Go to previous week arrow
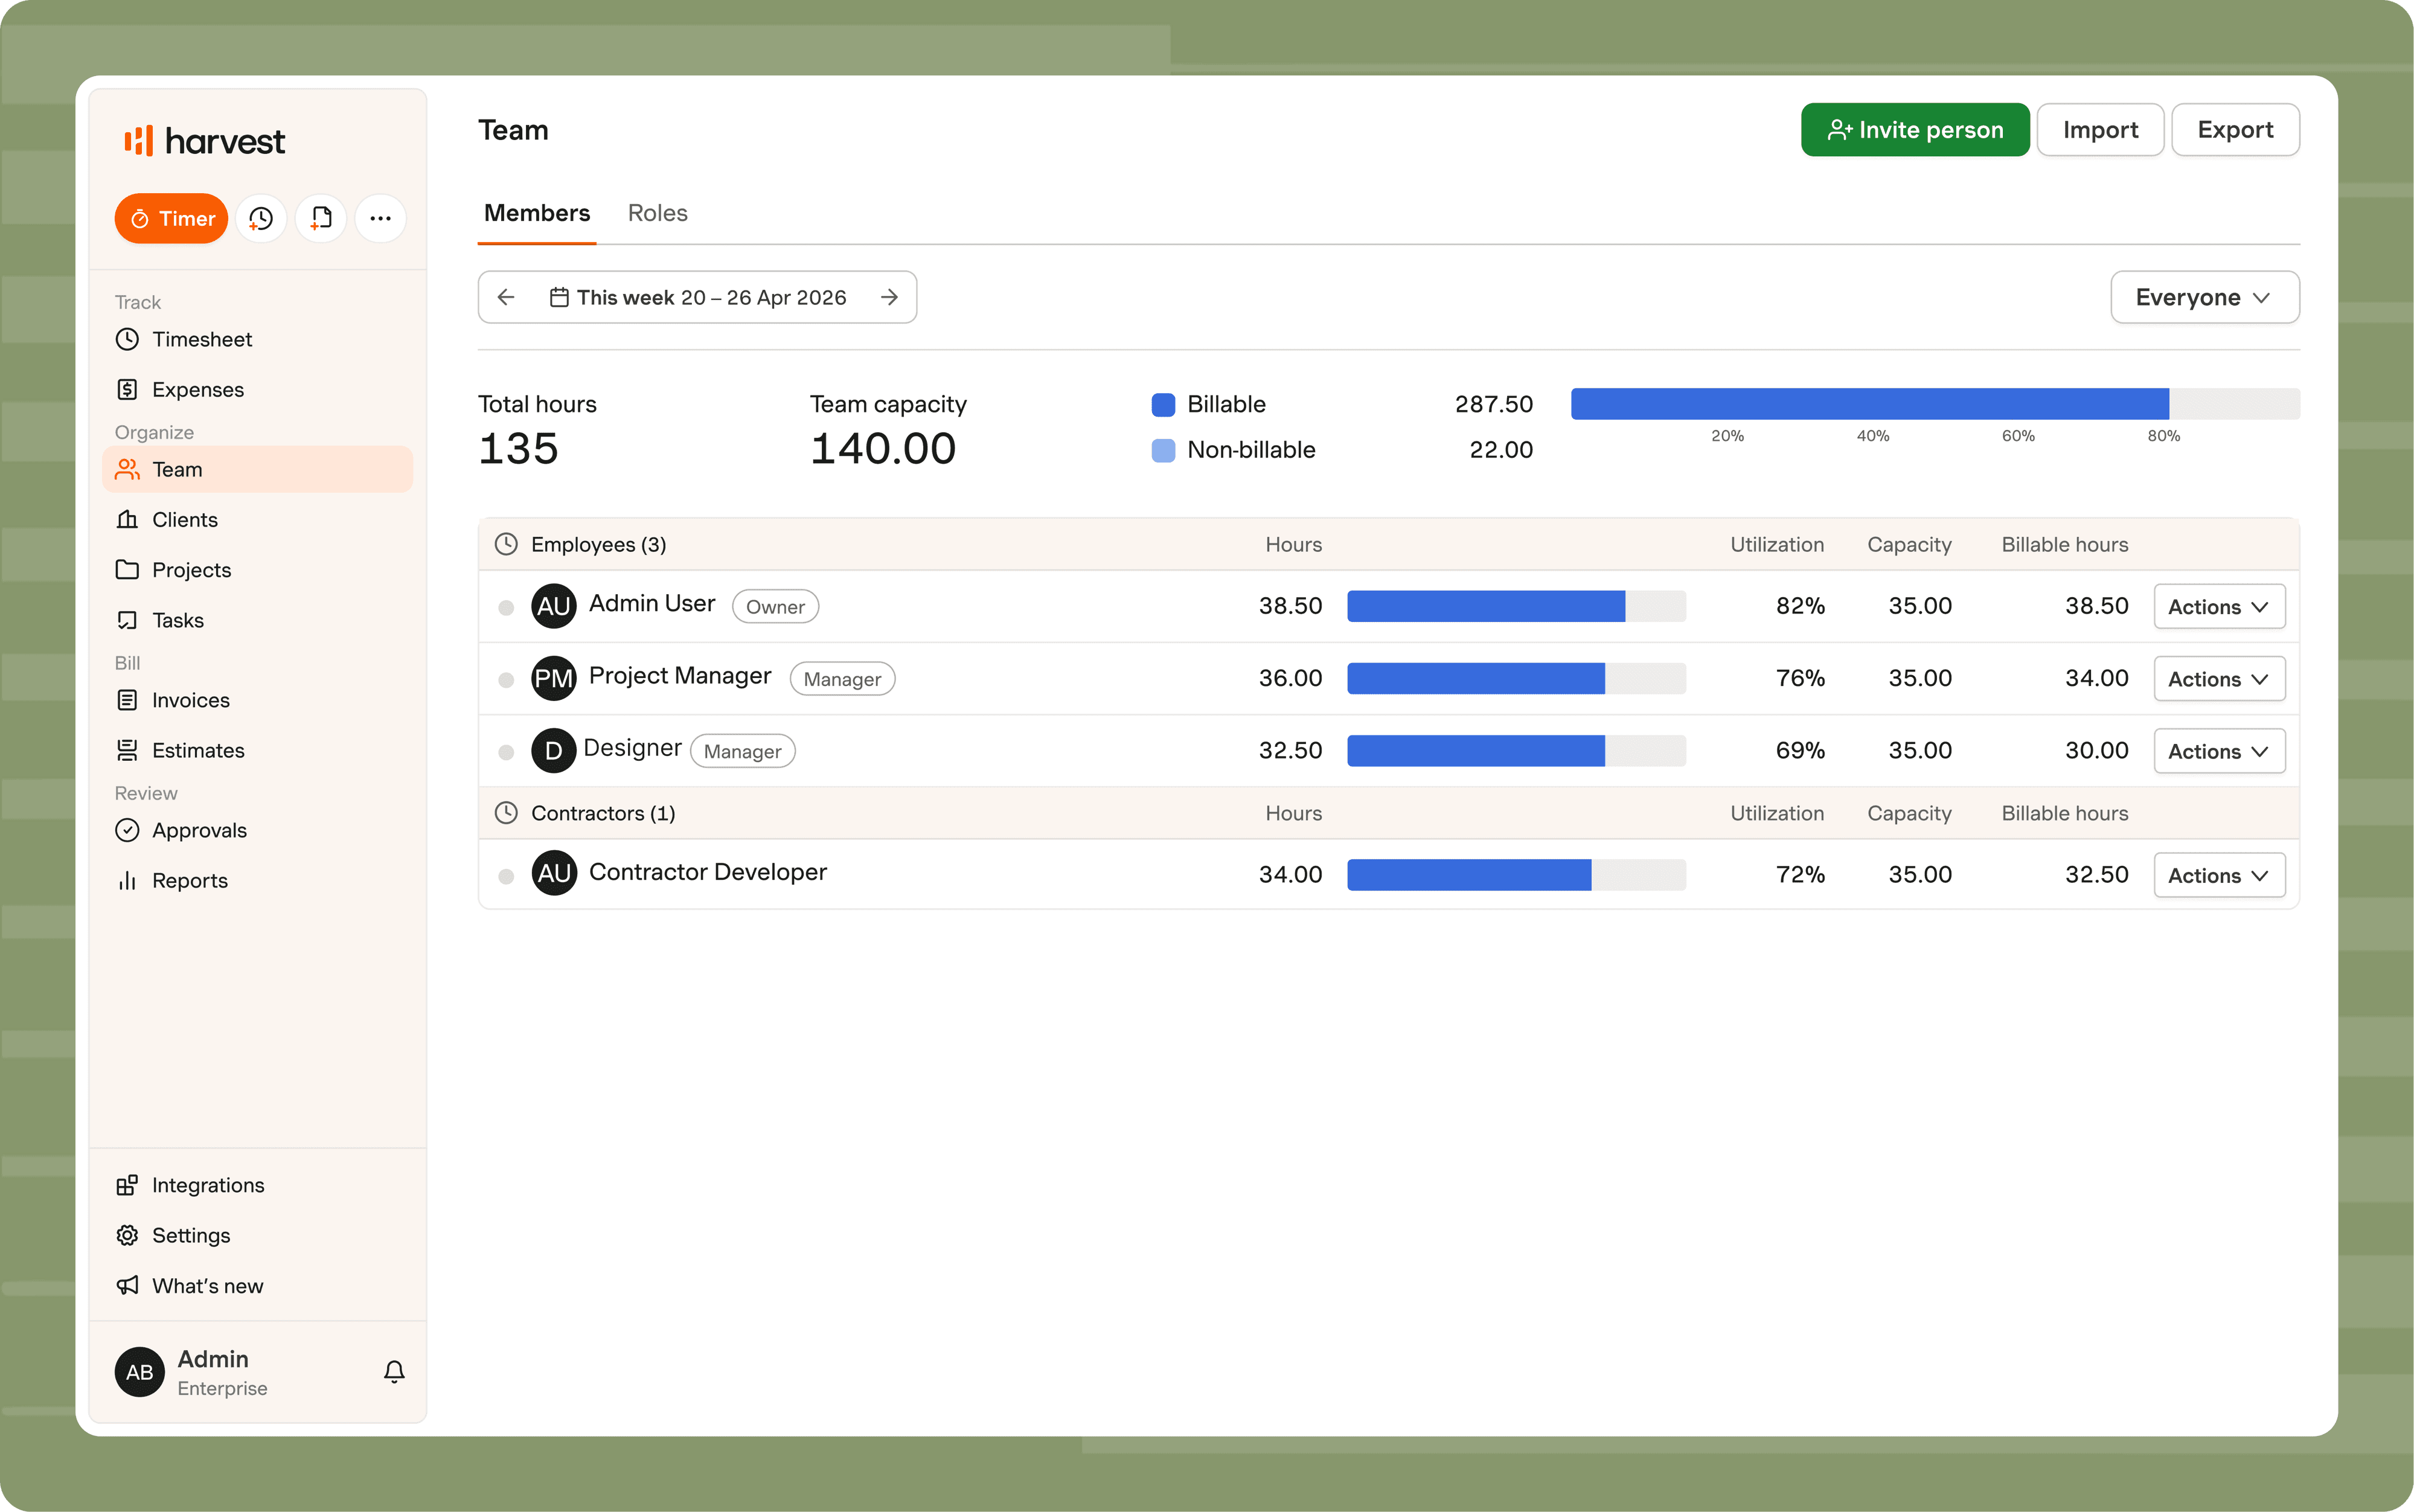2414x1512 pixels. [x=506, y=297]
